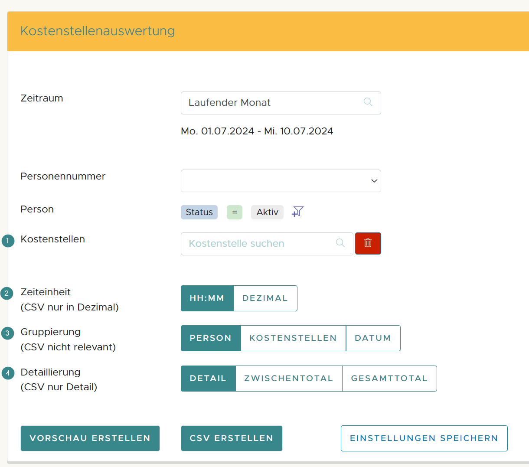Click the magnifier in Kostenstelle suchen field
This screenshot has width=529, height=467.
coord(340,243)
